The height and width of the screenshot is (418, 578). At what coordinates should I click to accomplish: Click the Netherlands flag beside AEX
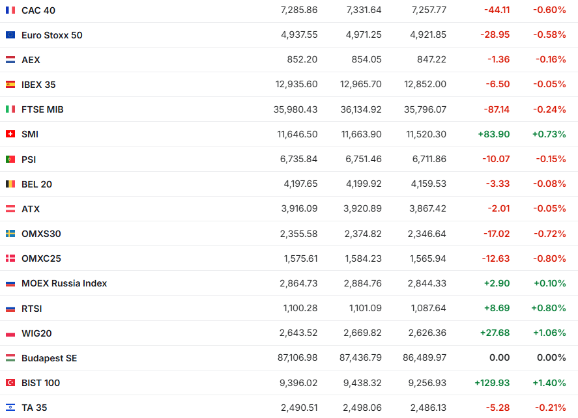(10, 60)
